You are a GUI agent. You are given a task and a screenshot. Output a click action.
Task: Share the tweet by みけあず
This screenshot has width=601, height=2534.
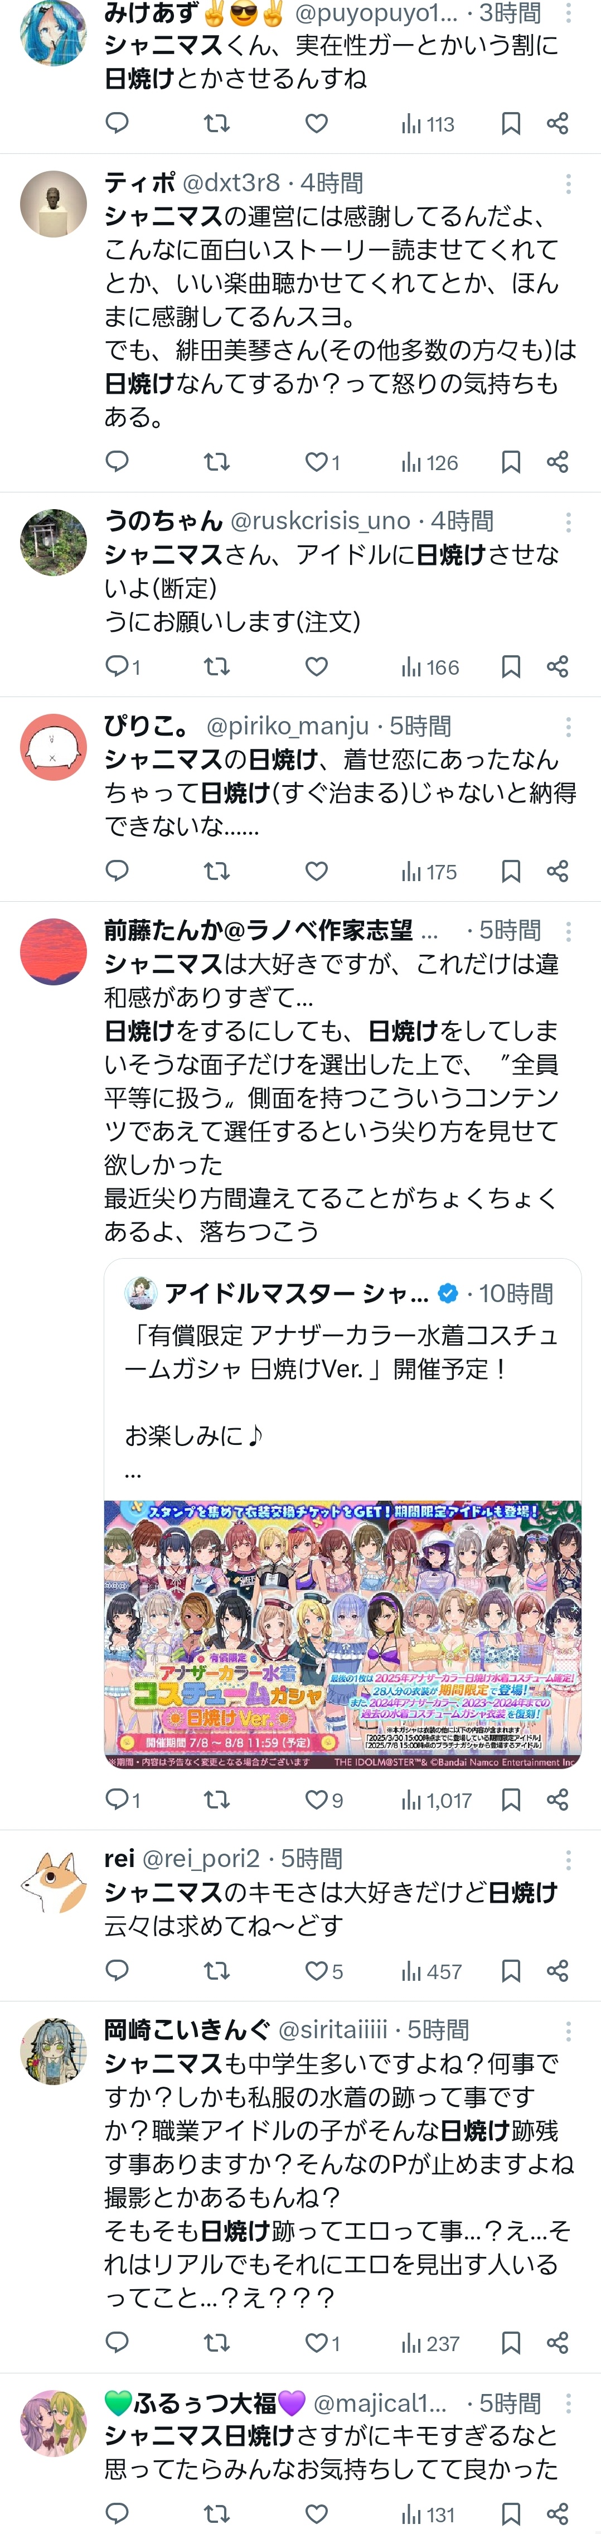pos(558,123)
